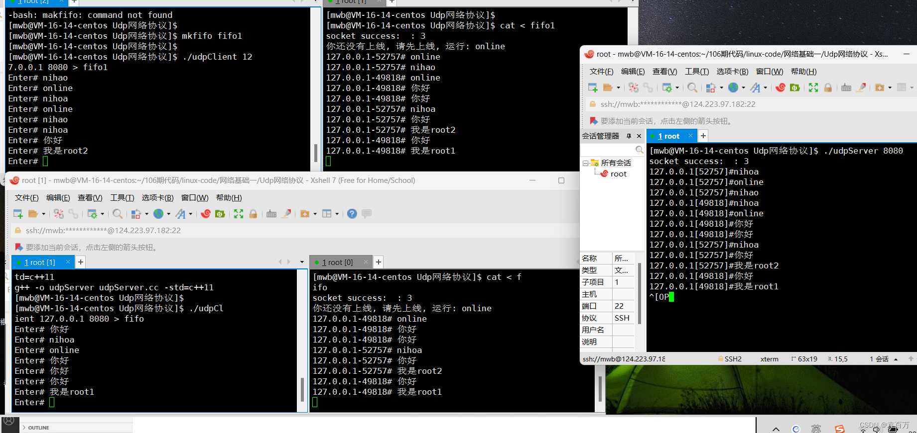
Task: Close the 会话管理器 panel
Action: [639, 136]
